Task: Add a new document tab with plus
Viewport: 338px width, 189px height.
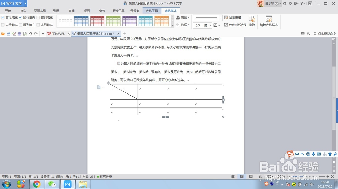Action: point(124,34)
